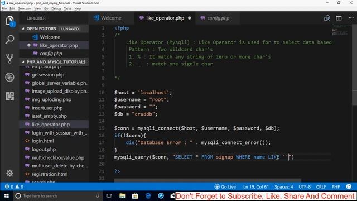Click the blue round taskbar app icon
This screenshot has height=201, width=357.
click(x=161, y=196)
